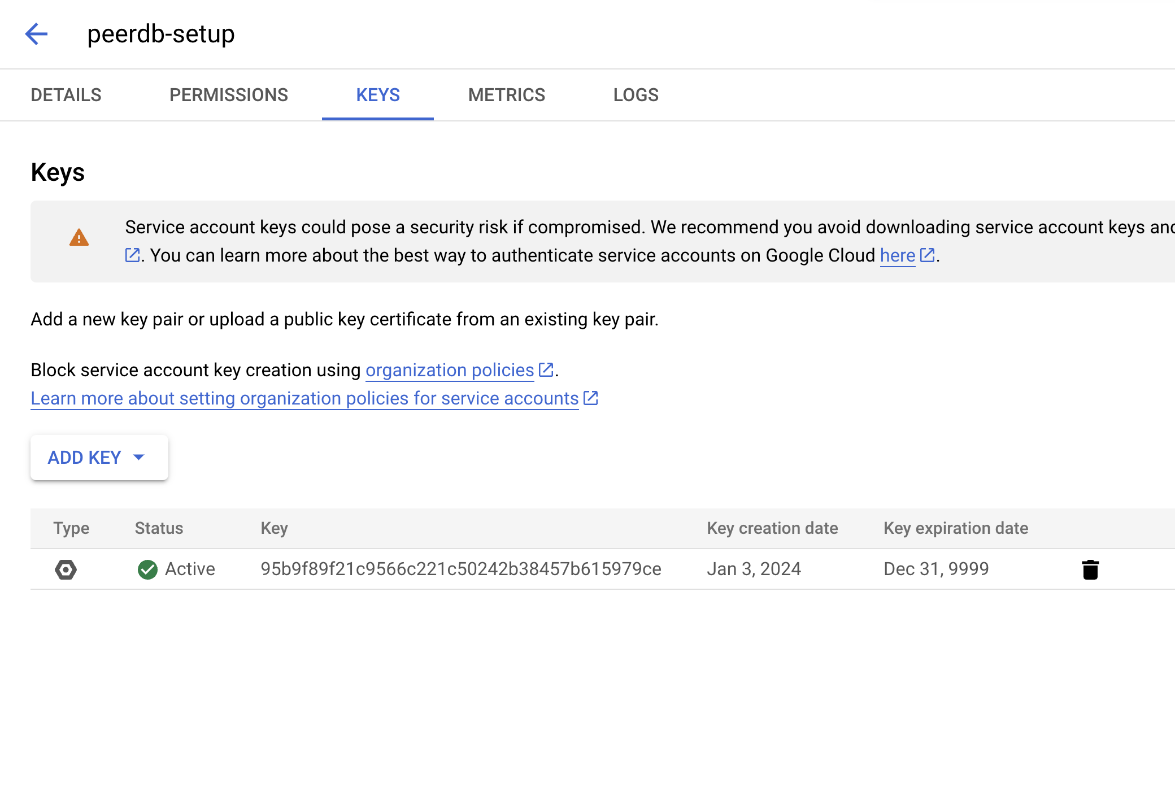Follow the organization policies link
The width and height of the screenshot is (1175, 809).
[450, 370]
